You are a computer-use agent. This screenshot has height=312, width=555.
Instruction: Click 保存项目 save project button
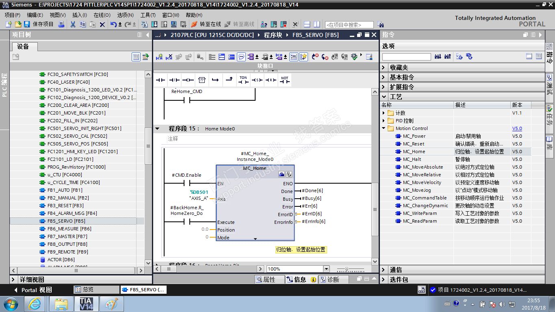[x=39, y=24]
